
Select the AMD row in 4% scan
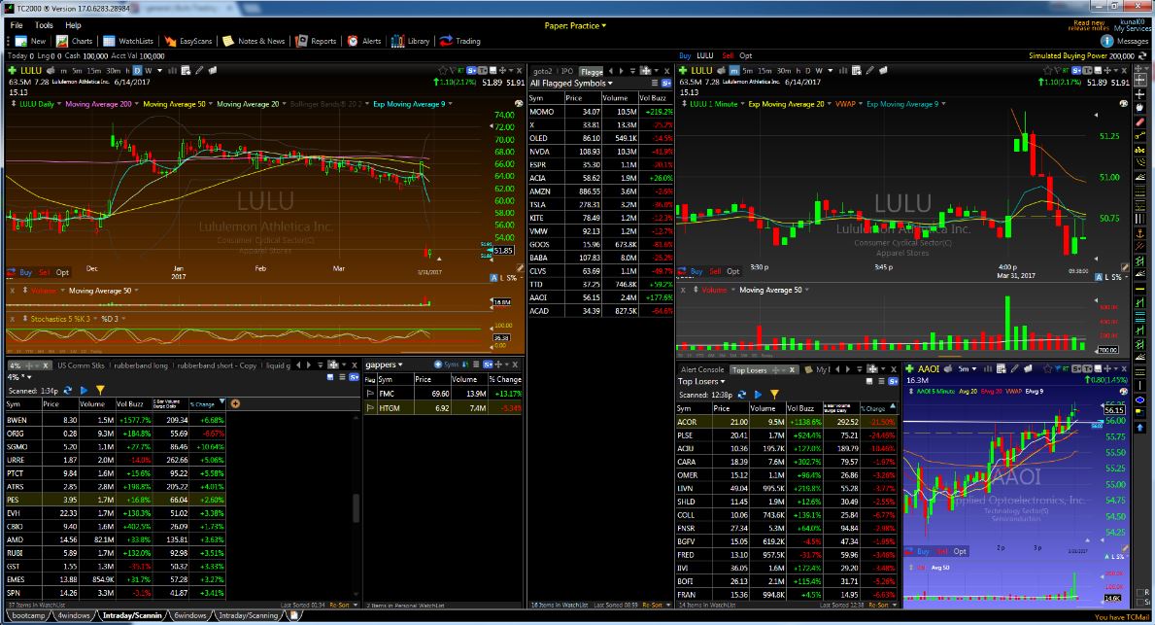pyautogui.click(x=116, y=539)
